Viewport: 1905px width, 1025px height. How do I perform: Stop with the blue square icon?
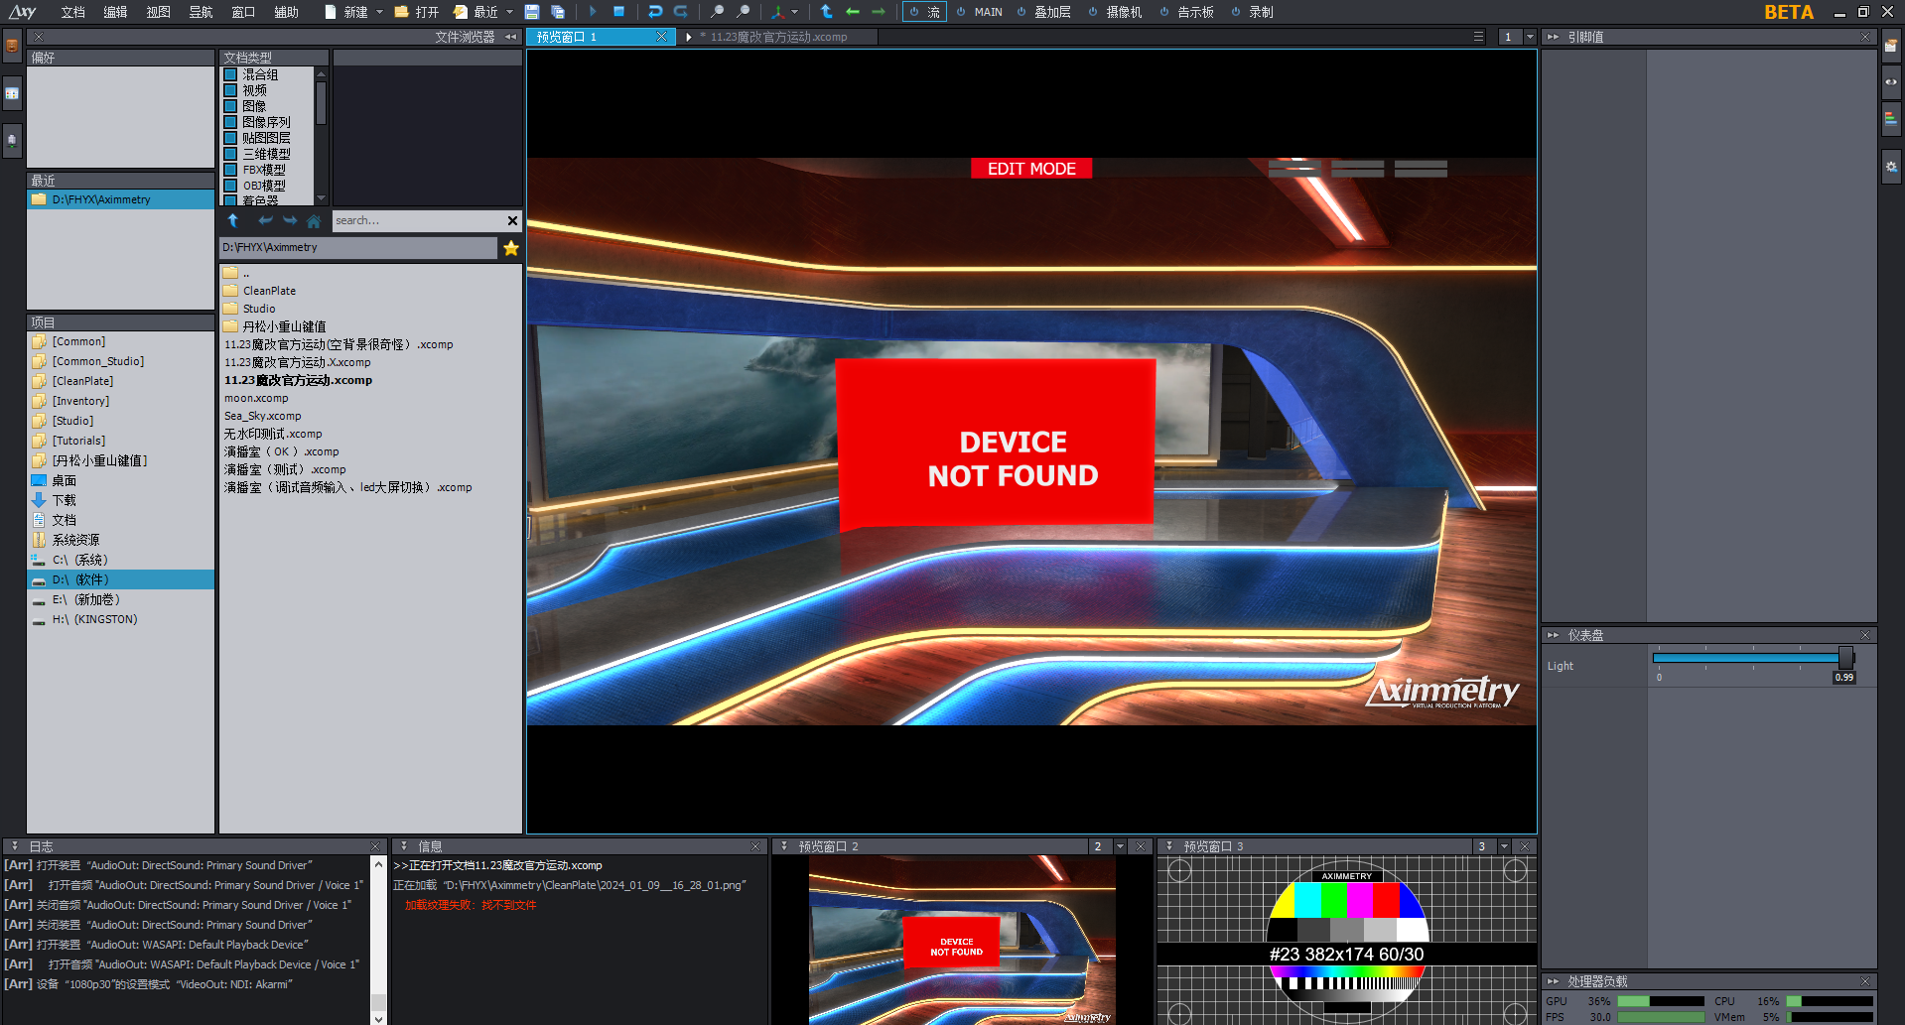tap(618, 12)
